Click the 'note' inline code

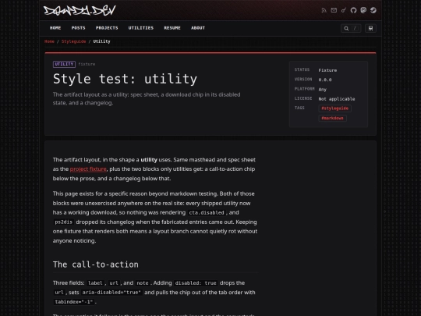click(x=143, y=283)
